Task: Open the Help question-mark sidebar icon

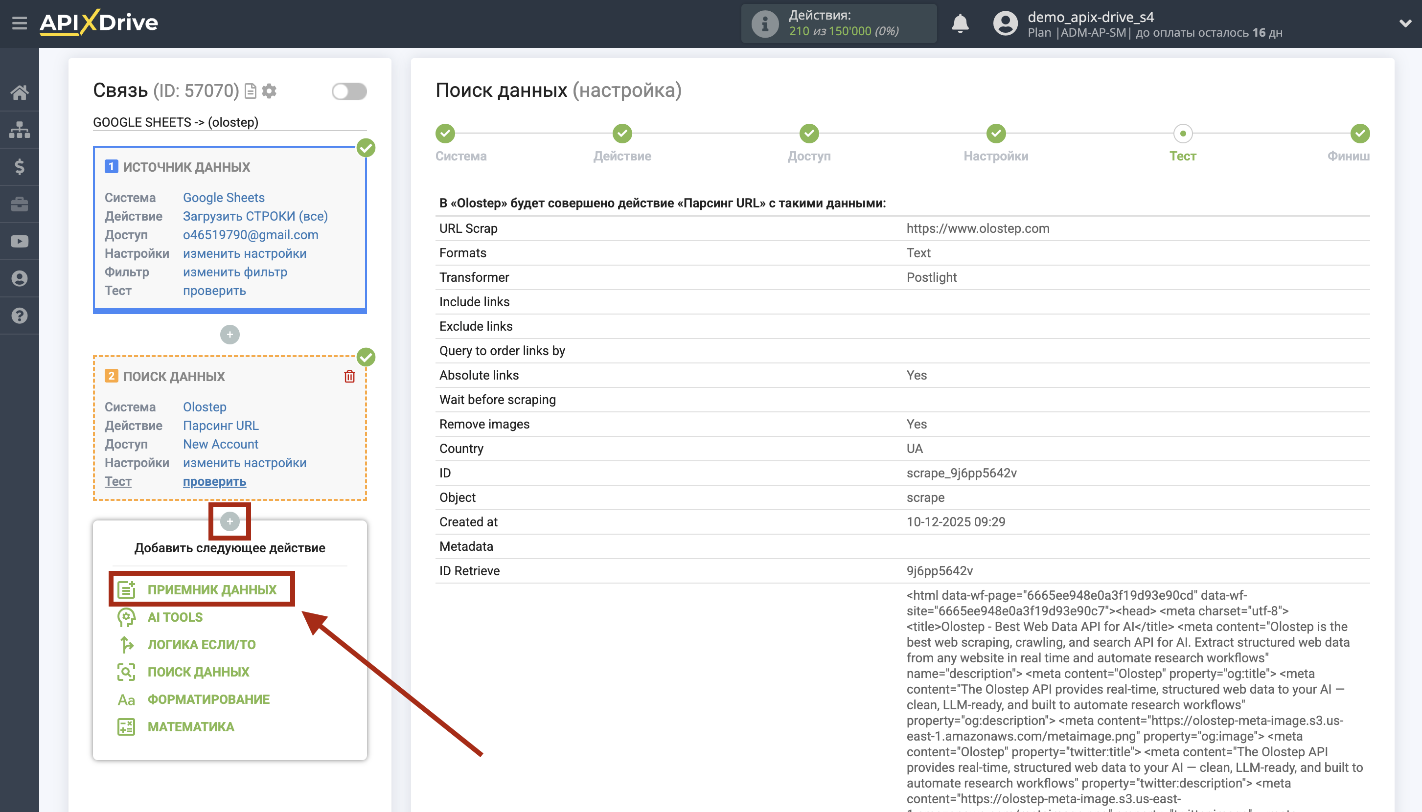Action: pos(20,316)
